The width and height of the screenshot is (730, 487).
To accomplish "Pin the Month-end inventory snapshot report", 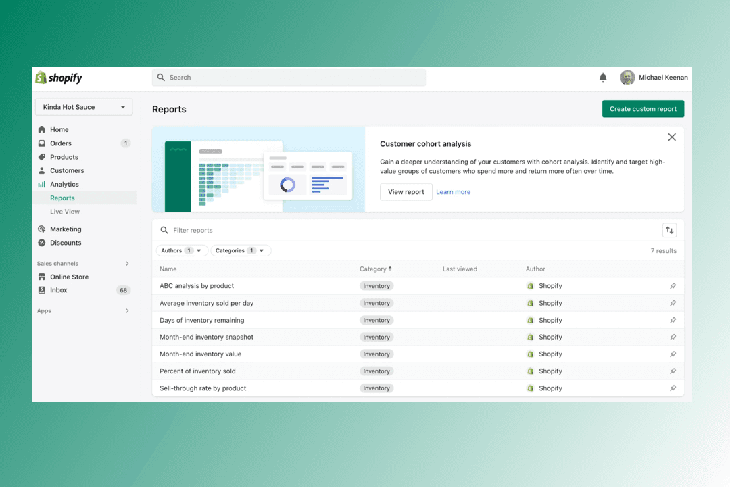I will tap(673, 337).
